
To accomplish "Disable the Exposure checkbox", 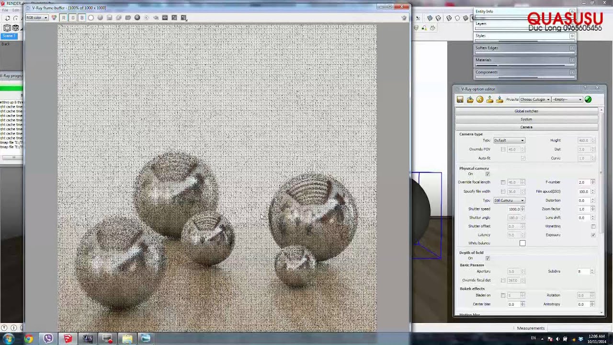I will 593,235.
